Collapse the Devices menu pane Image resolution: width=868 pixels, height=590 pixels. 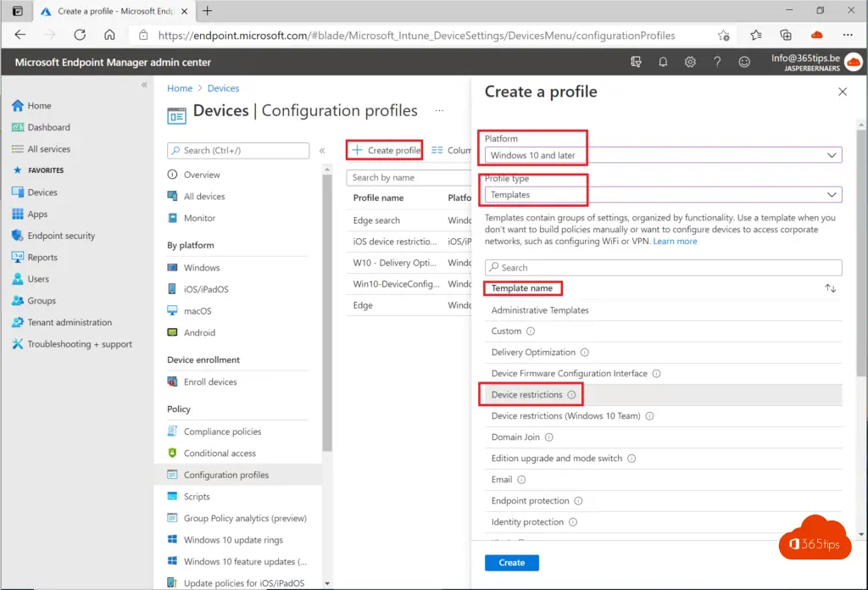coord(322,151)
